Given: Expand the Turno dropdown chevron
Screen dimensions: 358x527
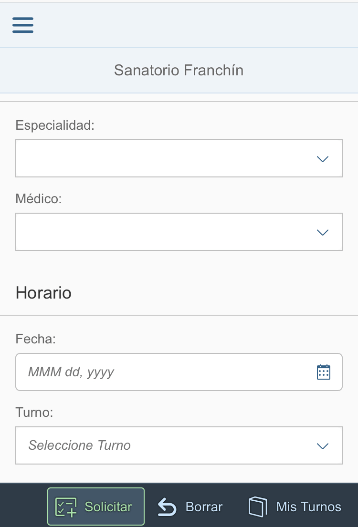Looking at the screenshot, I should (x=323, y=446).
